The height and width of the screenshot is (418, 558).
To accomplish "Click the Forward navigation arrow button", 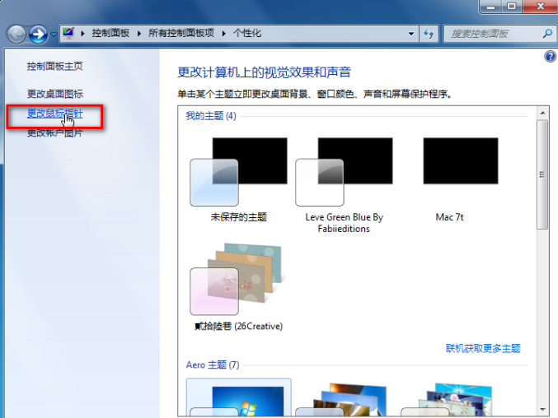I will [38, 34].
